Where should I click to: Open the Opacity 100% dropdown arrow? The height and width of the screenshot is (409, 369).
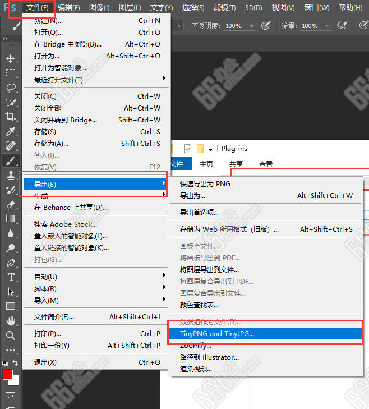[x=251, y=26]
